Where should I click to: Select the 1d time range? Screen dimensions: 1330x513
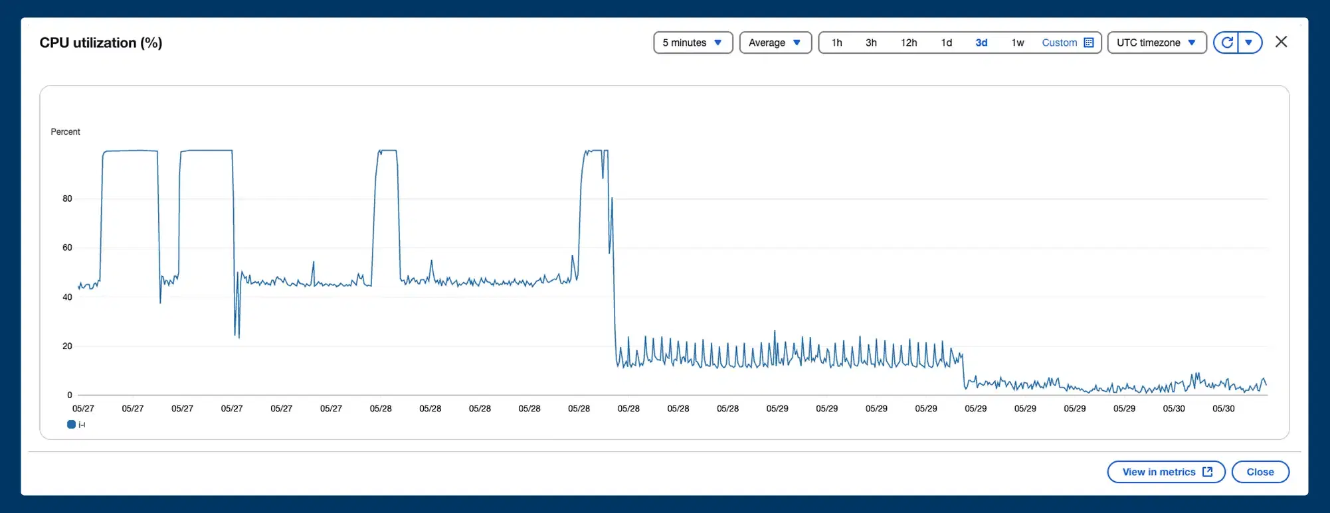[946, 42]
